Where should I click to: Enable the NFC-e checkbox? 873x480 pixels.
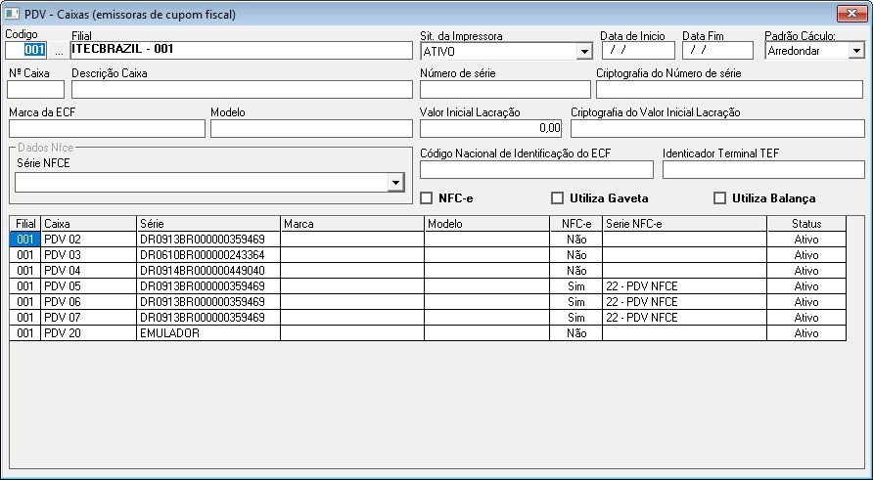pyautogui.click(x=427, y=198)
